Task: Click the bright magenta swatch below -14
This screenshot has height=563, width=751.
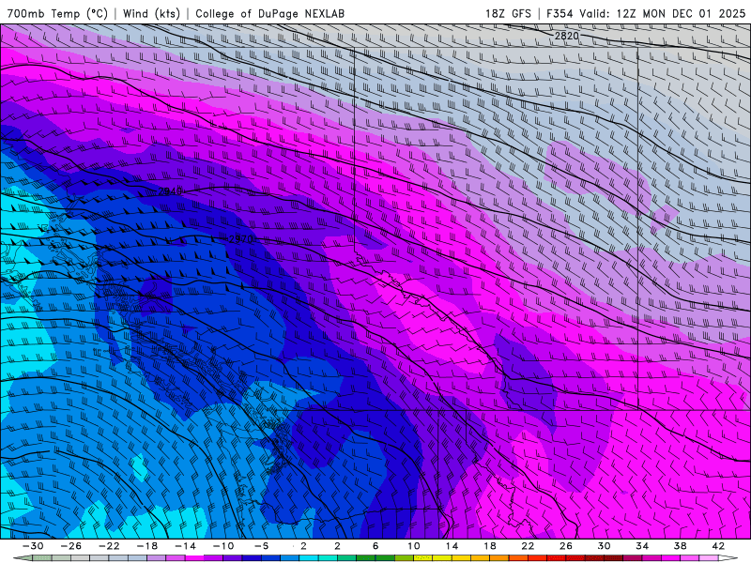Action: (x=194, y=558)
